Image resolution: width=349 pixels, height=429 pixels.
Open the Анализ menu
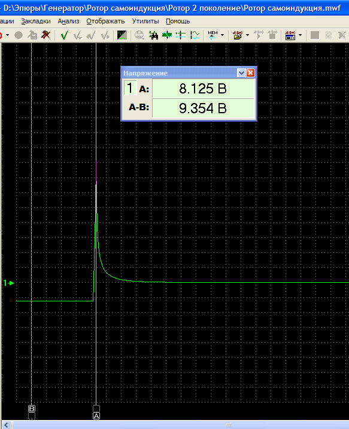pyautogui.click(x=68, y=22)
